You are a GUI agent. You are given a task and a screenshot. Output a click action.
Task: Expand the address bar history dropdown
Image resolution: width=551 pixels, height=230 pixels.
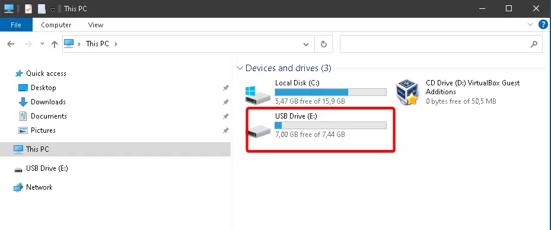306,44
